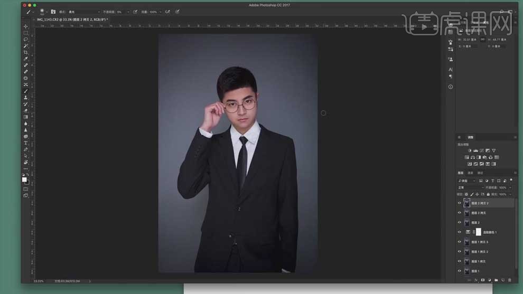The width and height of the screenshot is (523, 294).
Task: Select the Horizontal Type tool
Action: (26, 143)
